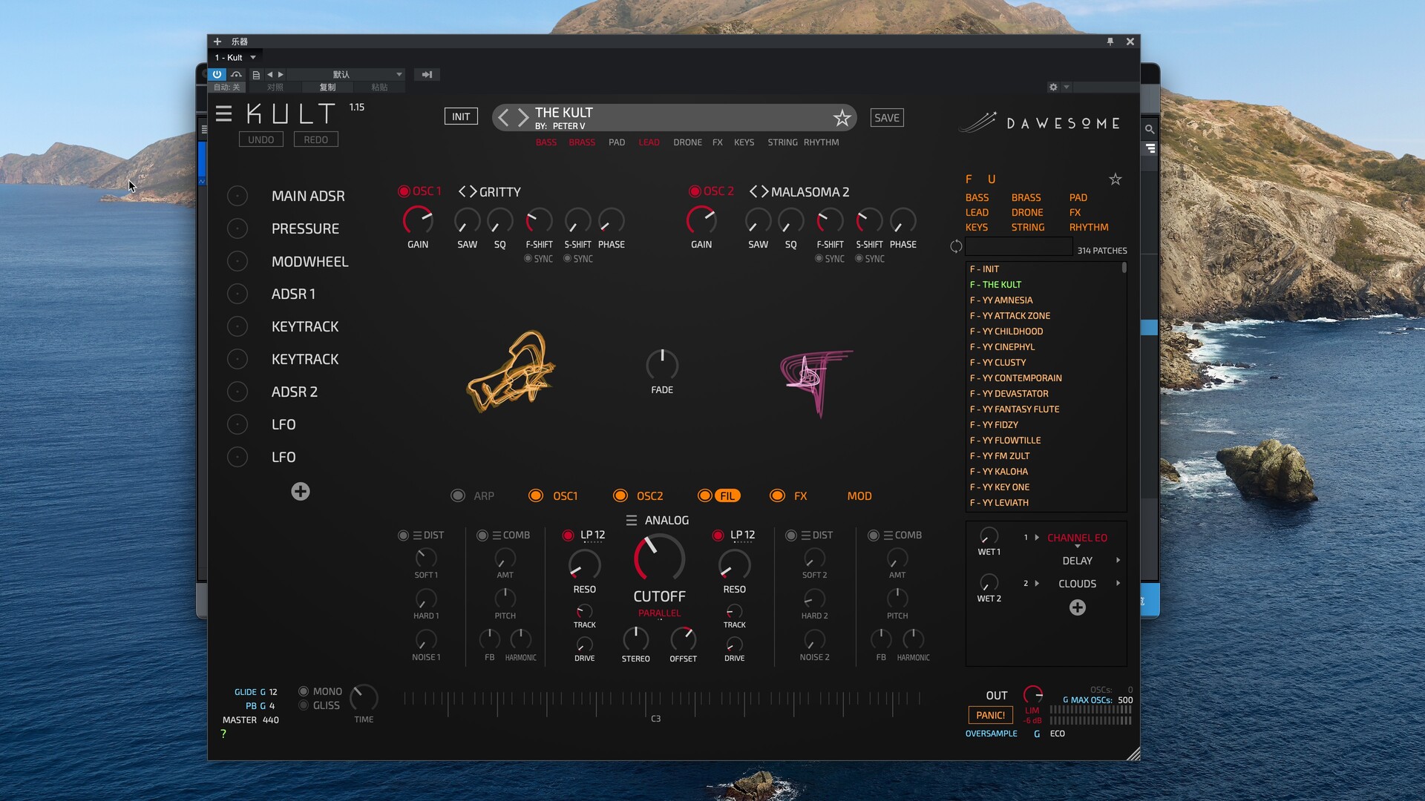Open the ANALOG filter type menu icon
1425x801 pixels.
632,521
